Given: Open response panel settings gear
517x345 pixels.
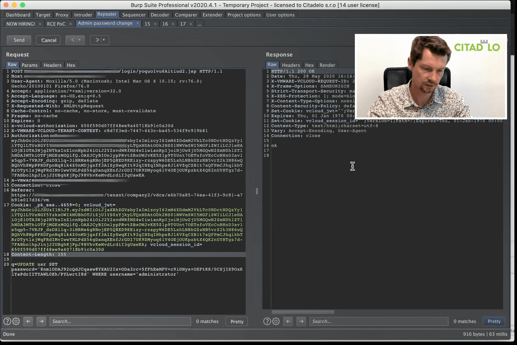Looking at the screenshot, I should click(276, 321).
